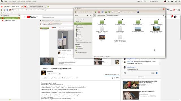
Task: Toggle the location edit pencil button
Action: pyautogui.click(x=94, y=15)
